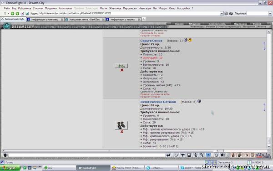Click the filter funnel chat icon
Image resolution: width=273 pixels, height=171 pixels.
182,155
